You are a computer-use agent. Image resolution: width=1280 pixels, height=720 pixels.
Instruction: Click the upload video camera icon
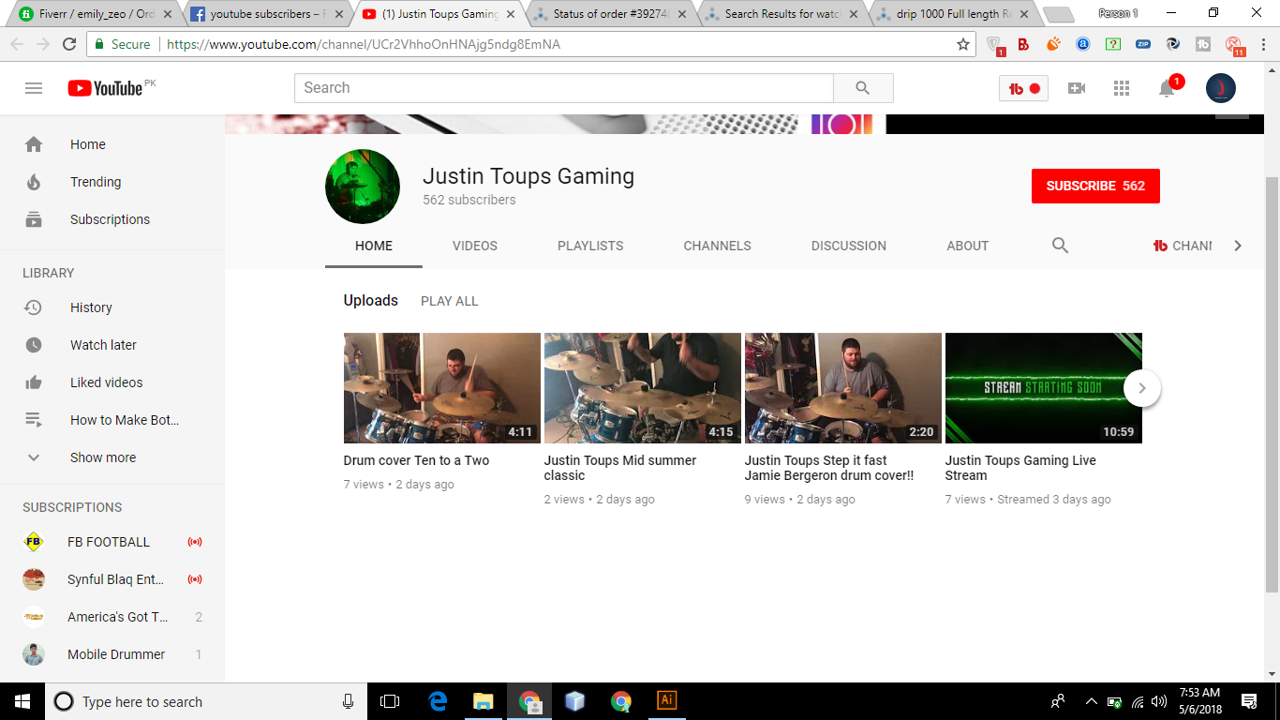[1077, 88]
